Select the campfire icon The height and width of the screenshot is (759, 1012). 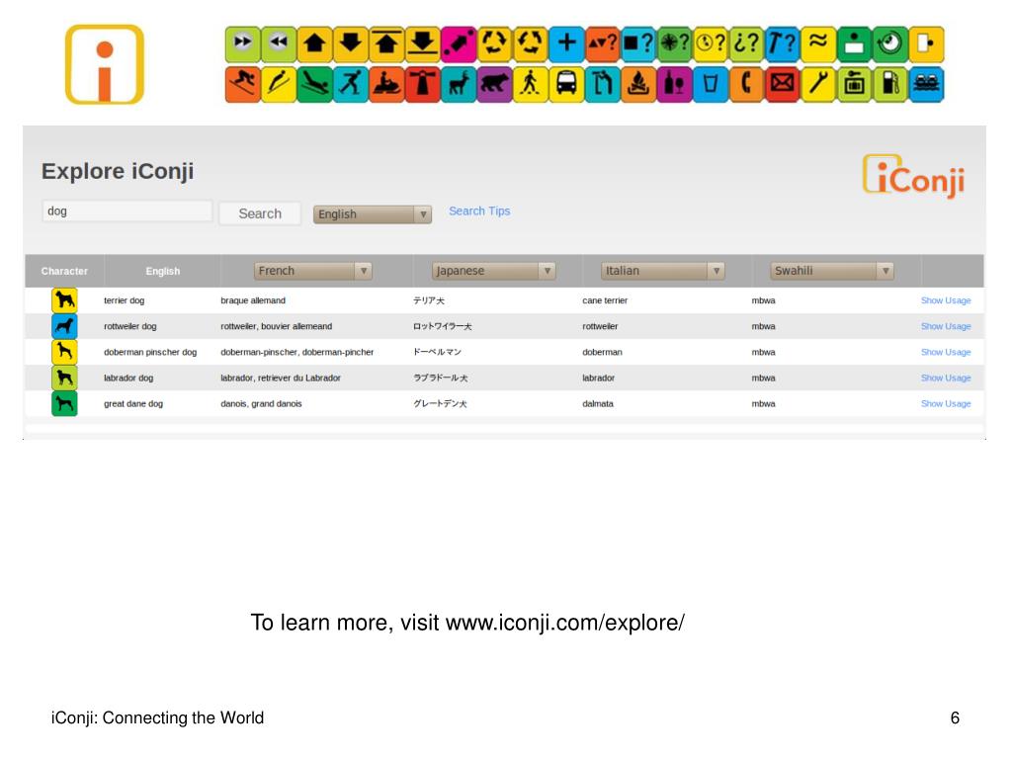638,84
